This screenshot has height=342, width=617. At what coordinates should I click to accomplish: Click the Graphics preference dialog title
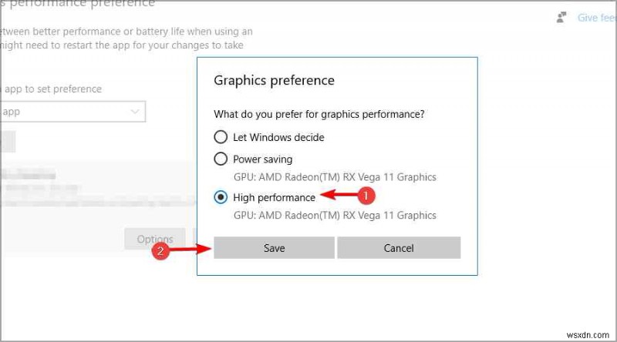click(x=274, y=80)
